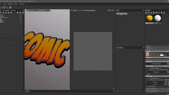The image size is (169, 95).
Task: Select the Layer Settings panel tab
Action: 120,47
